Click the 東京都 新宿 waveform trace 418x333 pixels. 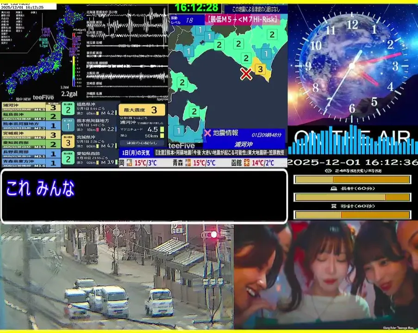click(x=127, y=55)
